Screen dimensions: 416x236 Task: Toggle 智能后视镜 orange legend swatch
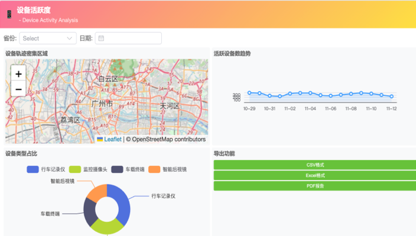coord(154,169)
